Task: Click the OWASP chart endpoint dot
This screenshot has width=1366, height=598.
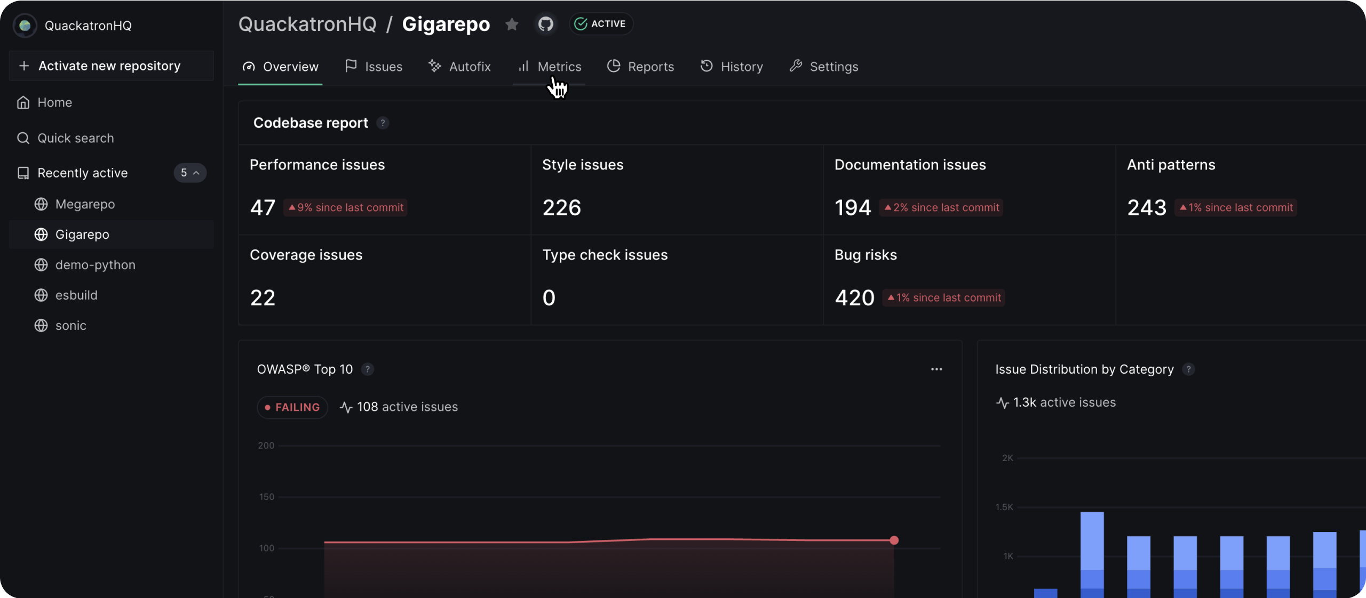Action: point(894,540)
